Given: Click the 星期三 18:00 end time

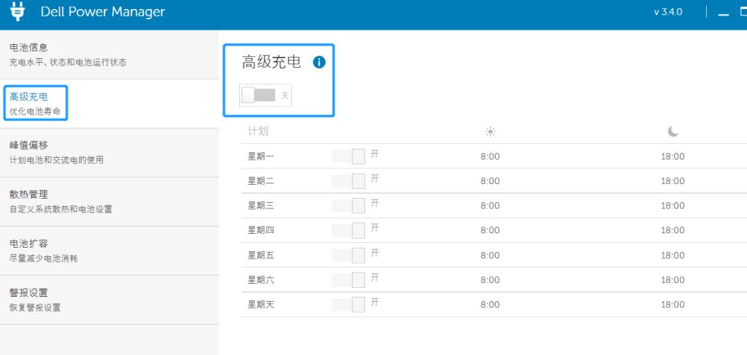Looking at the screenshot, I should 673,206.
